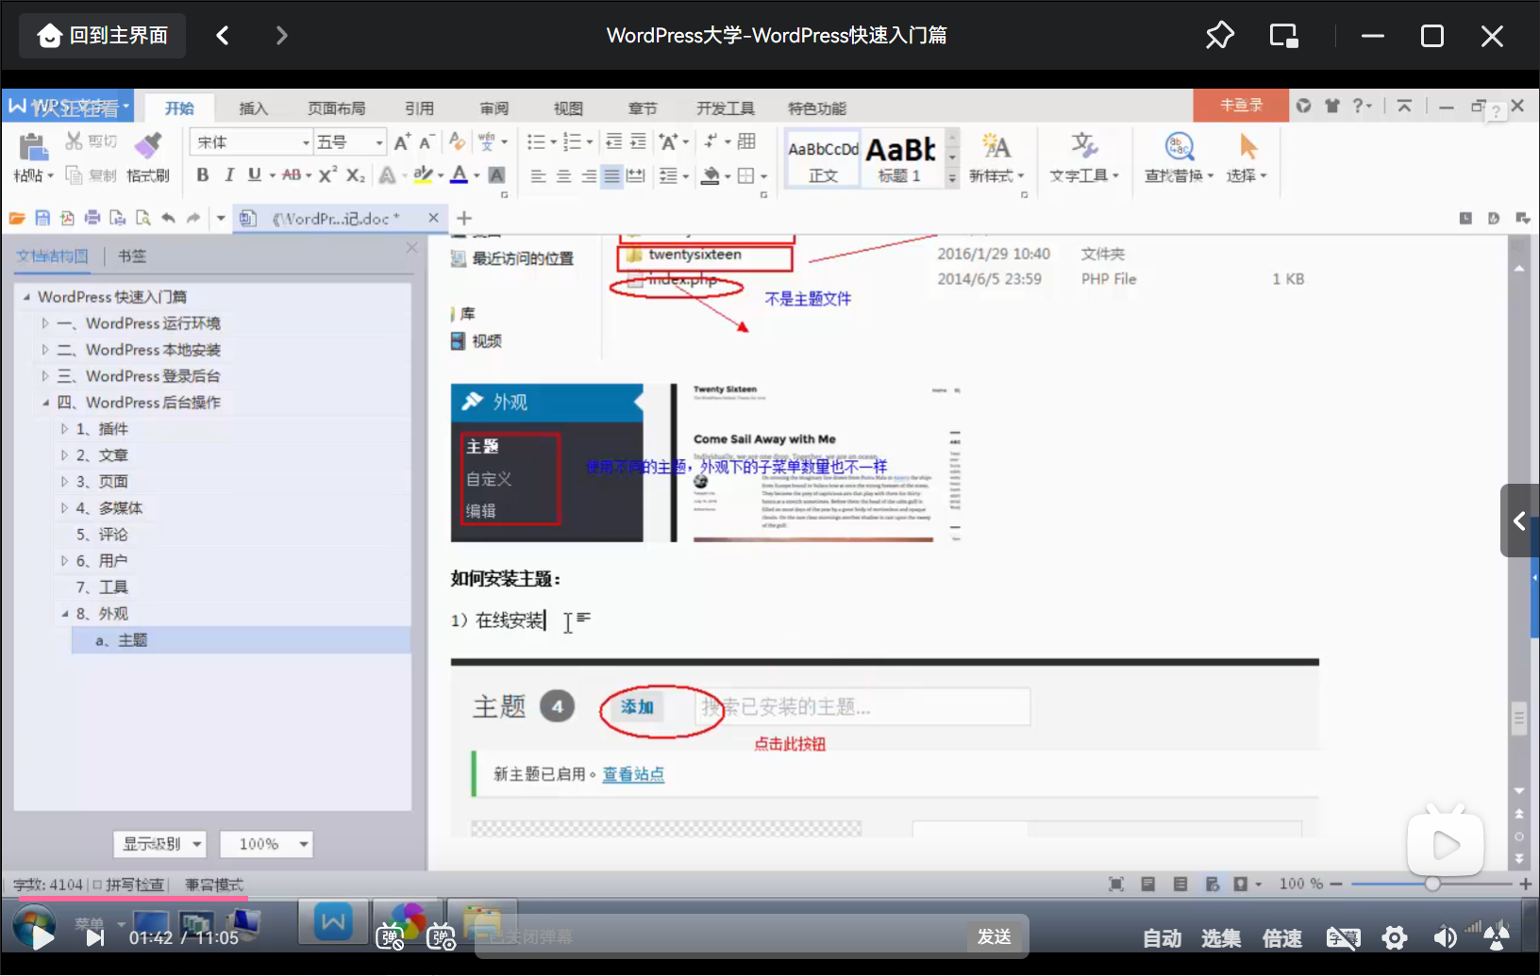
Task: Click the 查看站点 link
Action: (x=633, y=774)
